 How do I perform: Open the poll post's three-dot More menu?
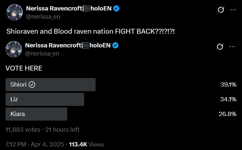[x=232, y=47]
